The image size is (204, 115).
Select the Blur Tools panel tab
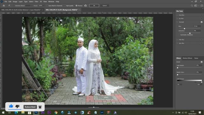point(179,11)
